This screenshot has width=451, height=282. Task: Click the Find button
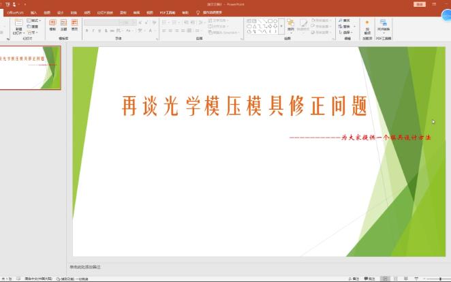tap(344, 20)
